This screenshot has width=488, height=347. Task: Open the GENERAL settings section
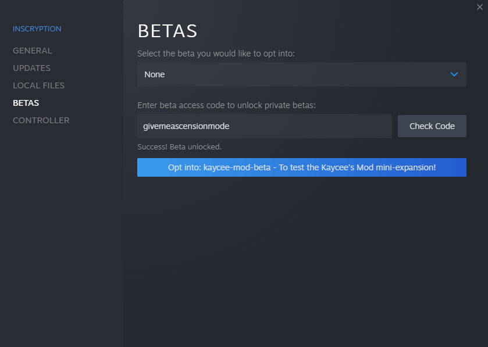click(x=32, y=51)
